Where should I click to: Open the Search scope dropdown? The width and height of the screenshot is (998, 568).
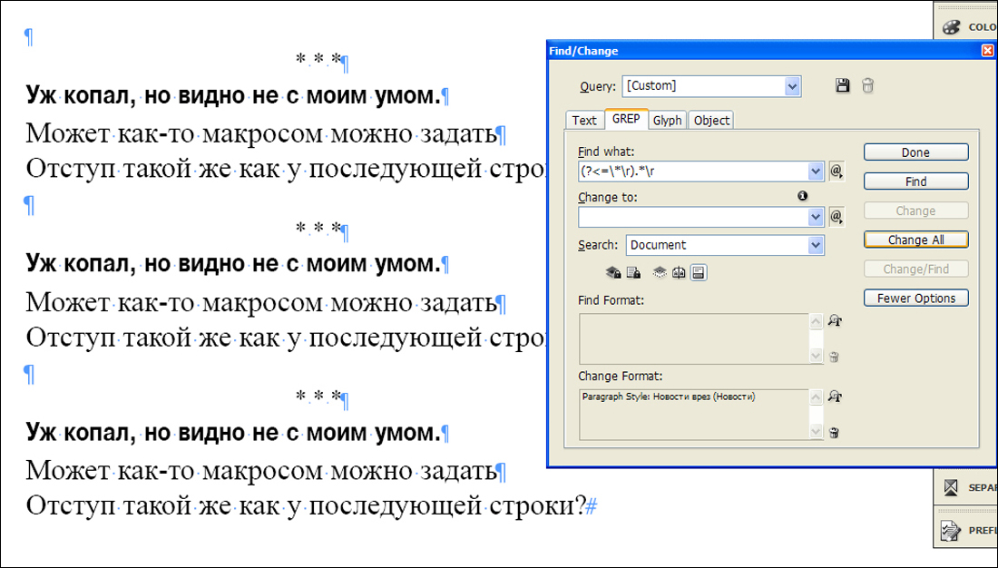[815, 244]
